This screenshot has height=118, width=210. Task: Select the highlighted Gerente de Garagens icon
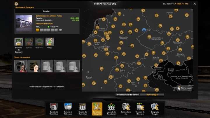97,109
